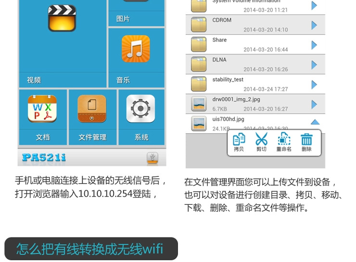Choose the 拷贝 copy icon
Image resolution: width=356 pixels, height=262 pixels.
point(239,142)
